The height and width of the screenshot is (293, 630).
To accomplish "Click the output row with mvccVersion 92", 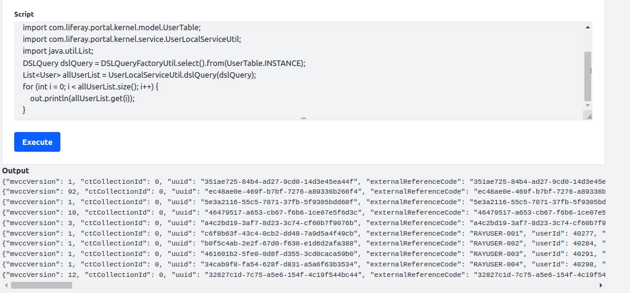I will [304, 192].
